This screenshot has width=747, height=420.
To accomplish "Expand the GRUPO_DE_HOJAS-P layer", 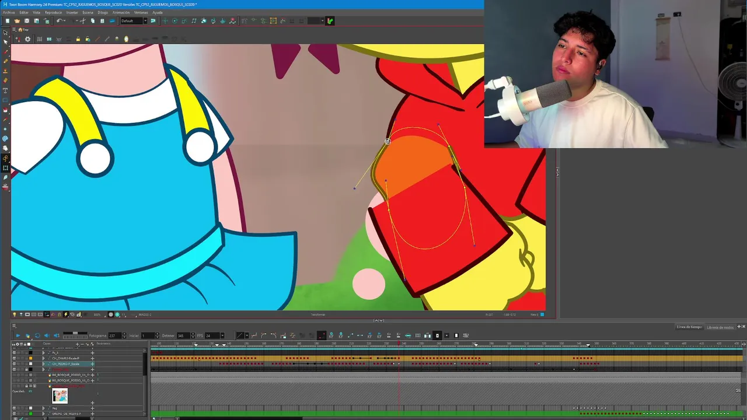I will (43, 414).
